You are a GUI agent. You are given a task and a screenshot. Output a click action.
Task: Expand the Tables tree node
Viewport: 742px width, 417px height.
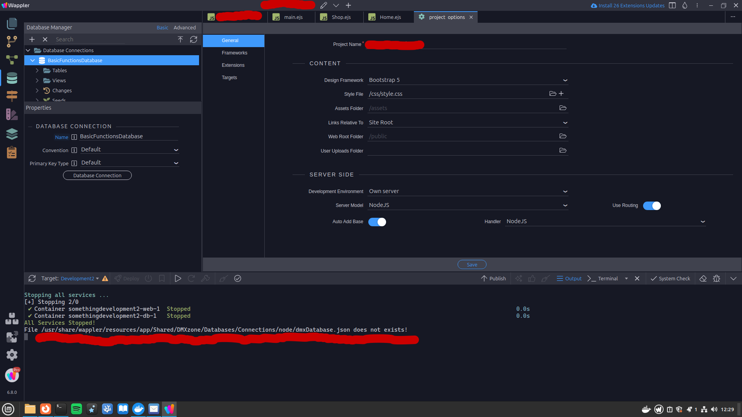[37, 70]
